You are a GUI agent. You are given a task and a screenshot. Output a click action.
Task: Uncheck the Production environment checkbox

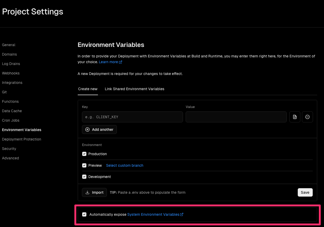(x=84, y=154)
